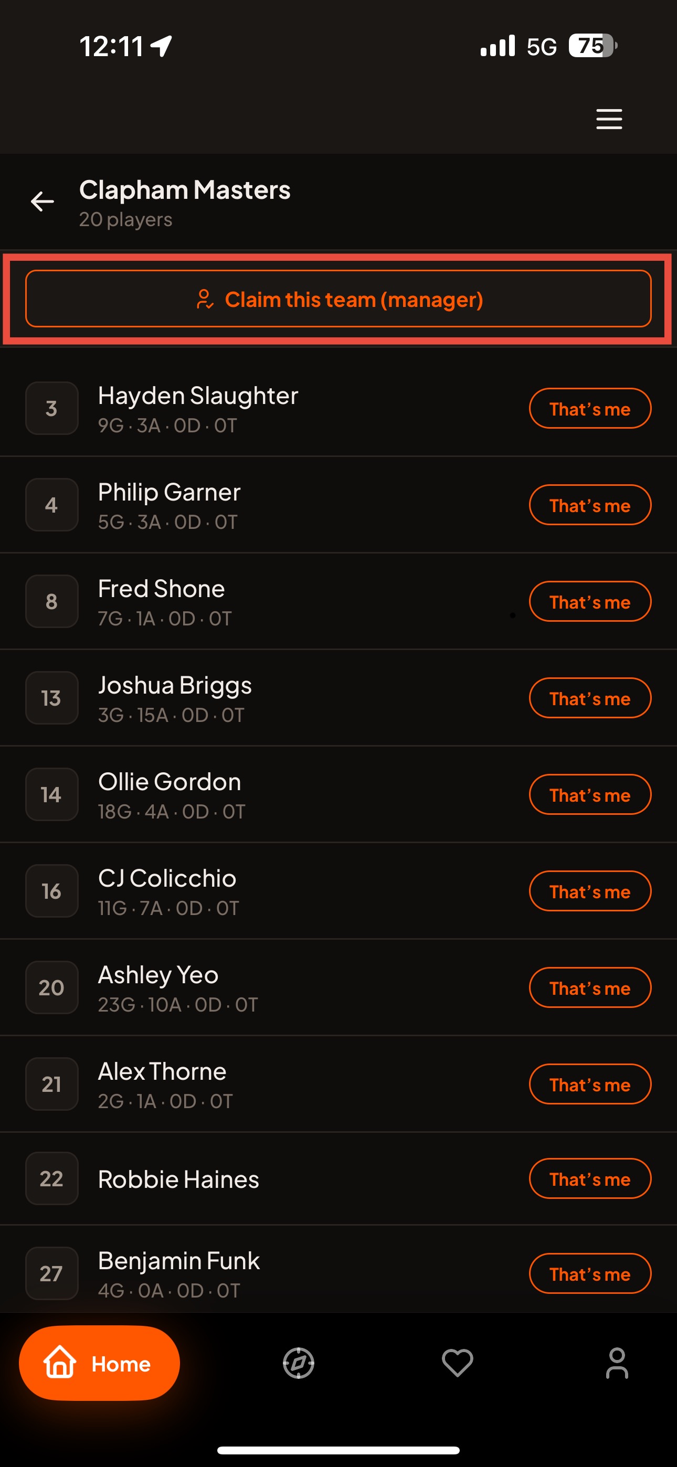Claim this team as manager
Screen dimensions: 677x1467
pos(338,299)
